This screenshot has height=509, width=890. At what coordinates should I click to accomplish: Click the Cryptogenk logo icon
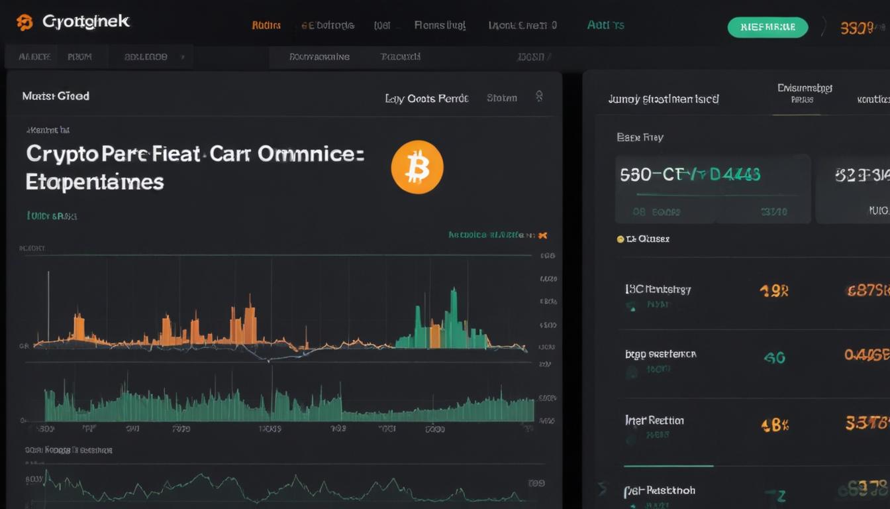click(x=25, y=21)
